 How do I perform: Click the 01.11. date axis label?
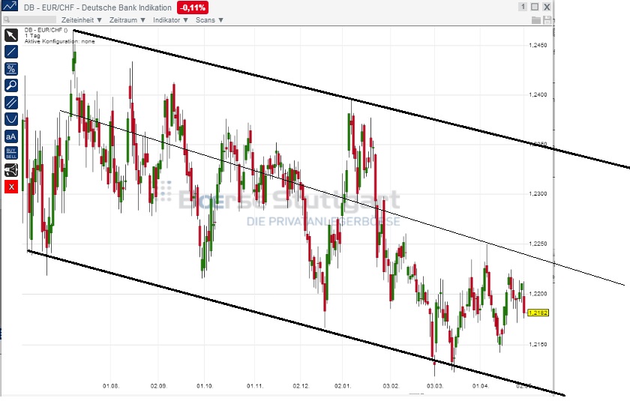point(255,386)
